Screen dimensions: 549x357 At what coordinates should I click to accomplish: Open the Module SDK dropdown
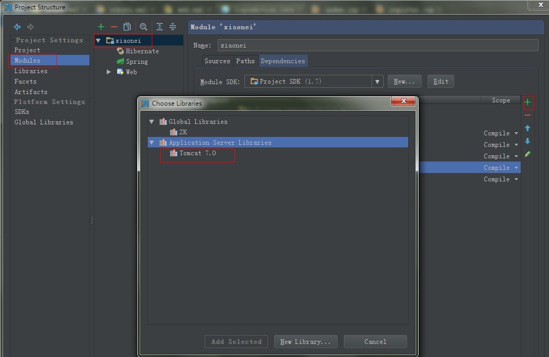coord(377,82)
